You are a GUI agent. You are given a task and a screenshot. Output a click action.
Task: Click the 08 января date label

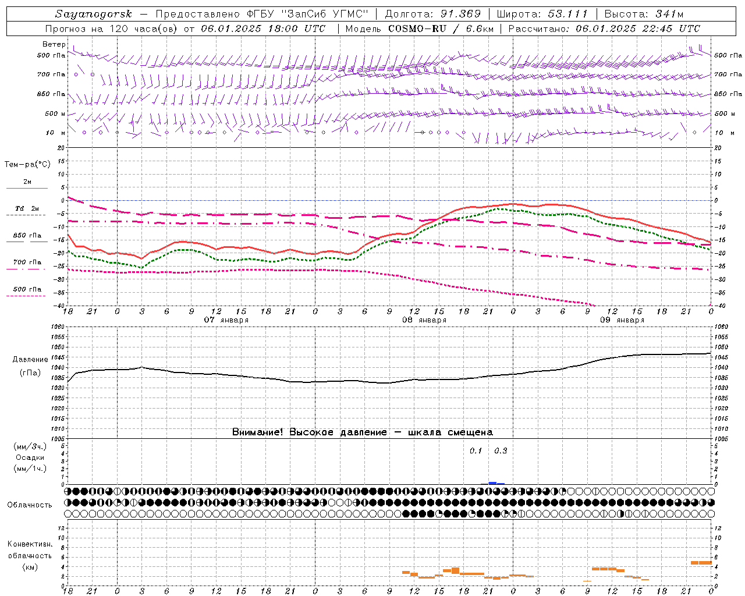[x=424, y=320]
